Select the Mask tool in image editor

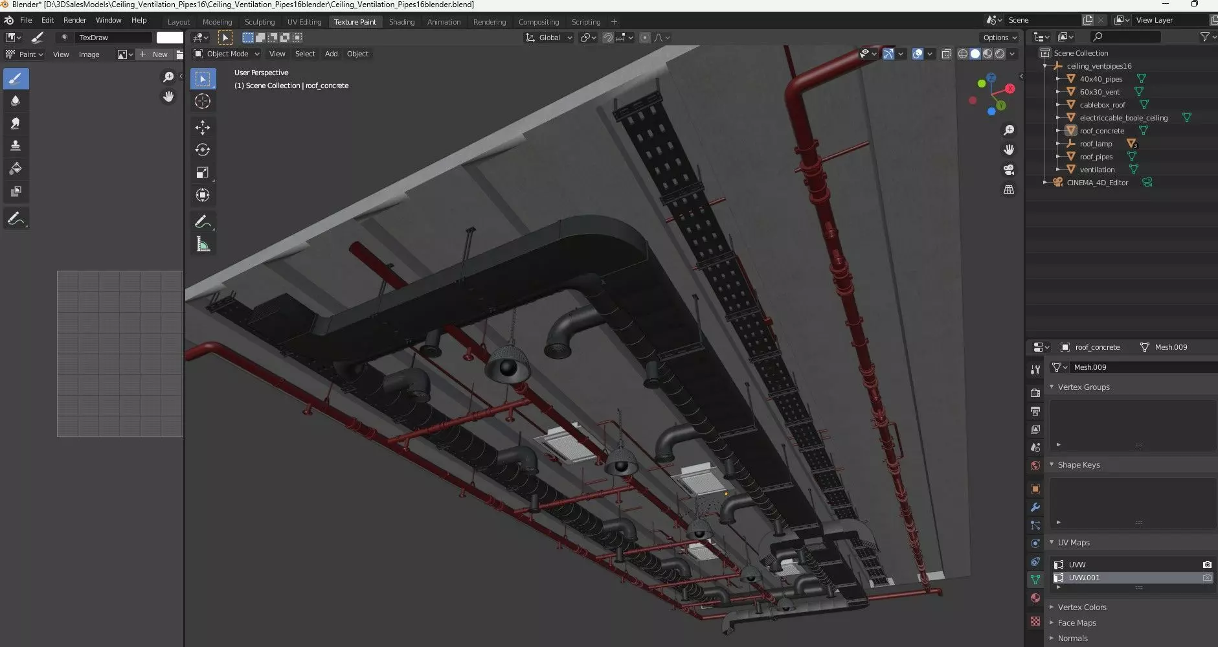[16, 191]
